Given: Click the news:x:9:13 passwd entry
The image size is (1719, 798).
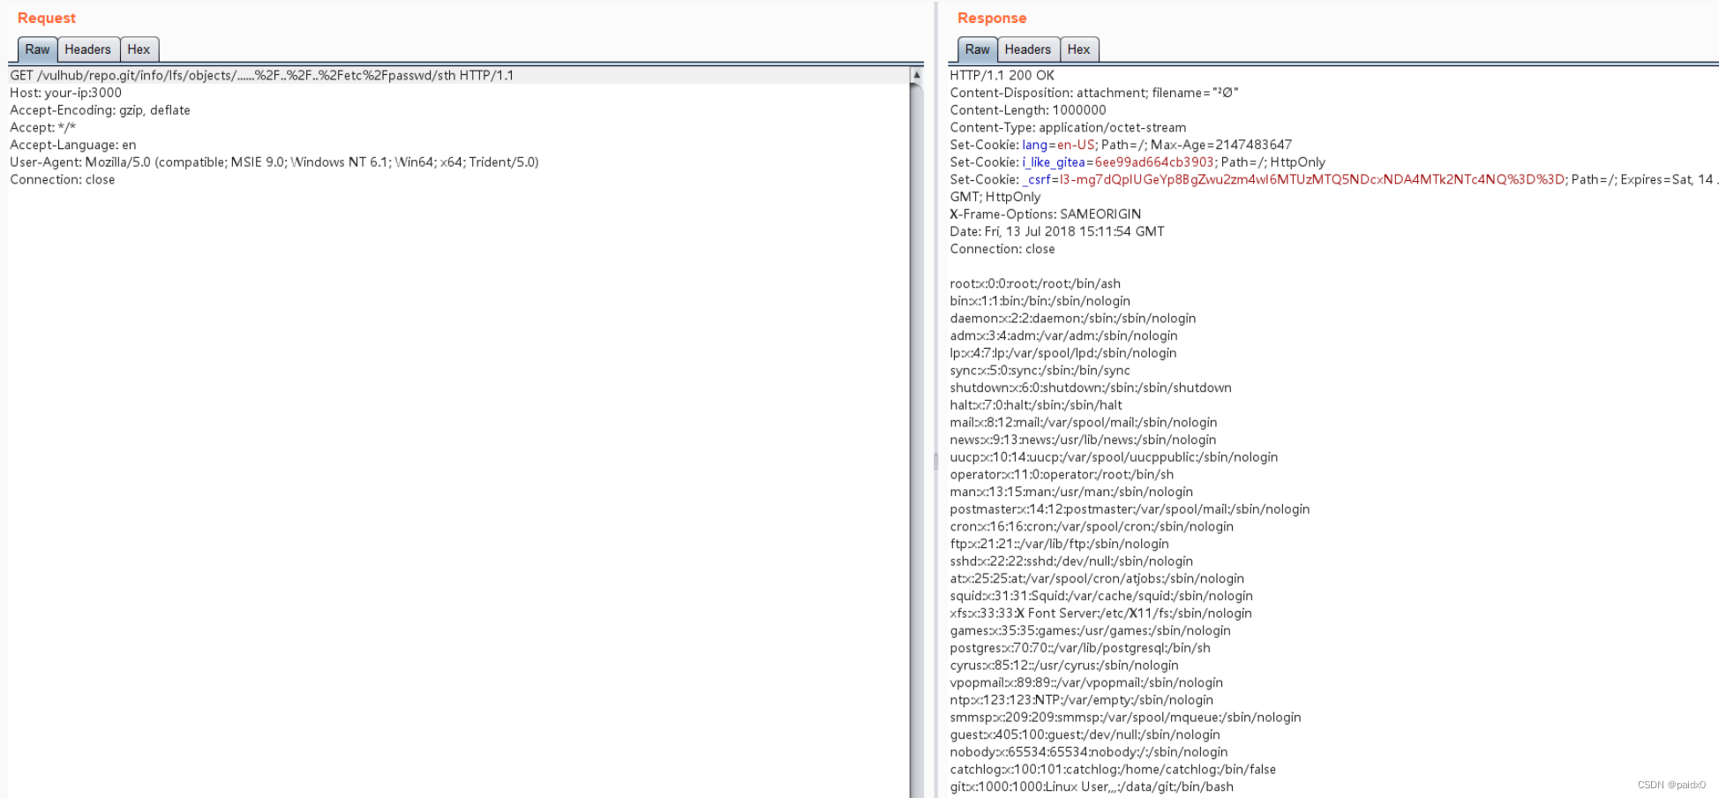Looking at the screenshot, I should point(1084,440).
